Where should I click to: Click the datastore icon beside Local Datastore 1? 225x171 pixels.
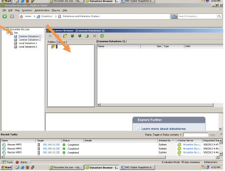pyautogui.click(x=15, y=43)
